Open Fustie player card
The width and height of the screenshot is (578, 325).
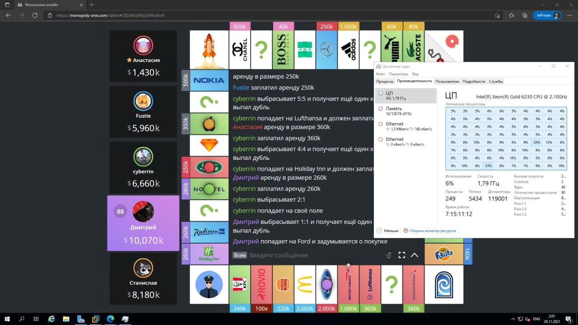pyautogui.click(x=143, y=112)
